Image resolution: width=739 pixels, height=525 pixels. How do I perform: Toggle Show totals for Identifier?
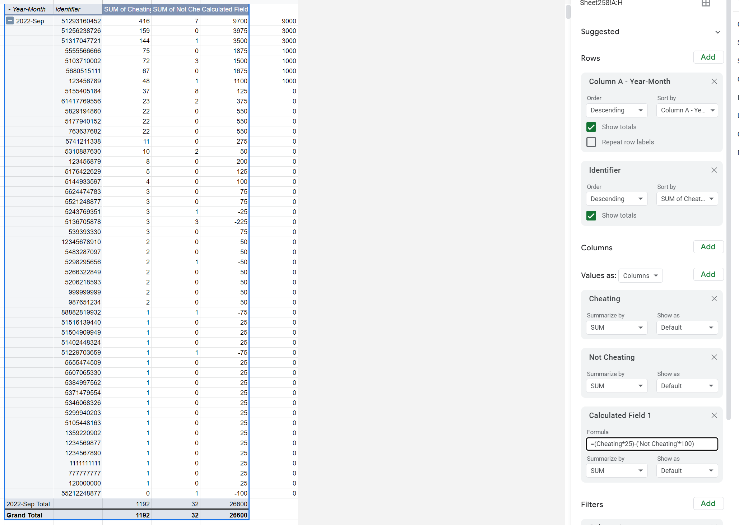tap(591, 215)
